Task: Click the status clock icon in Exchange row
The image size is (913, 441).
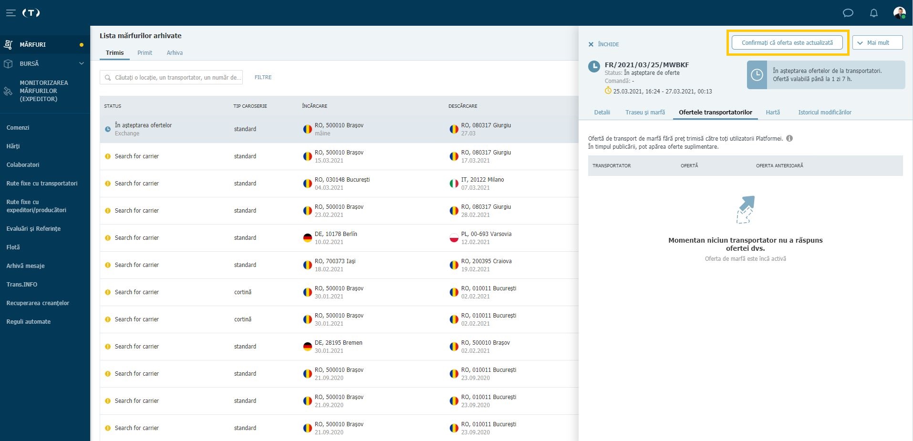Action: (108, 129)
